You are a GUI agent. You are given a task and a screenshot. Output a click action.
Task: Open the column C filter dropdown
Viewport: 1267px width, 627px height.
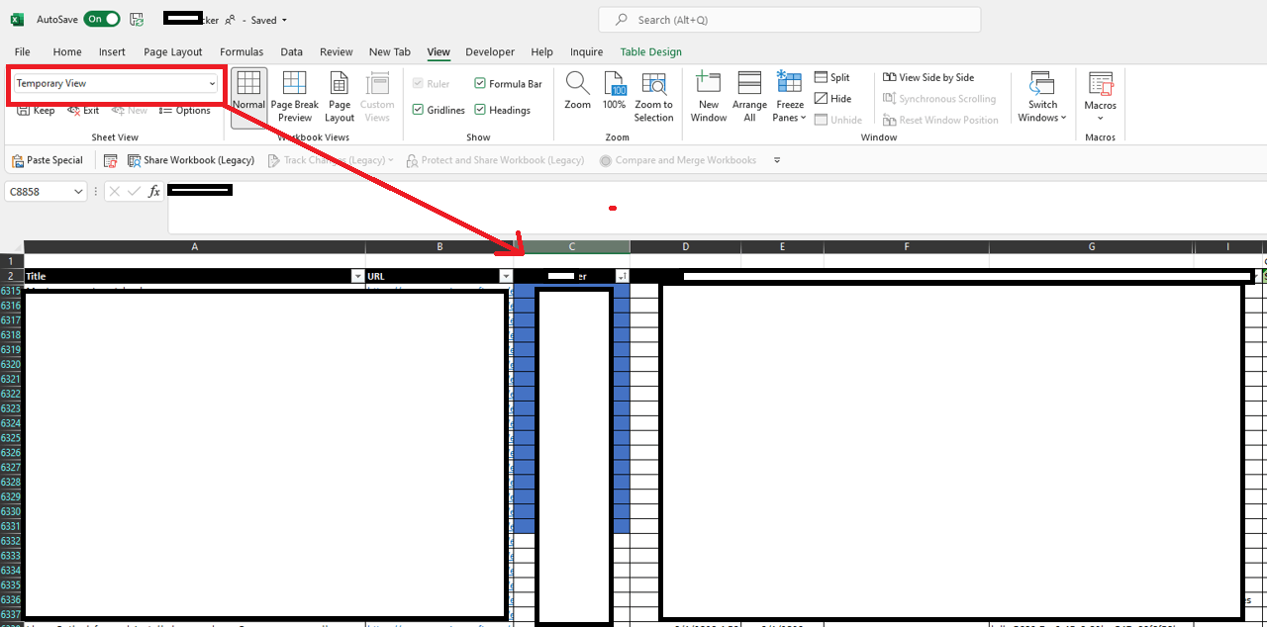(x=623, y=277)
